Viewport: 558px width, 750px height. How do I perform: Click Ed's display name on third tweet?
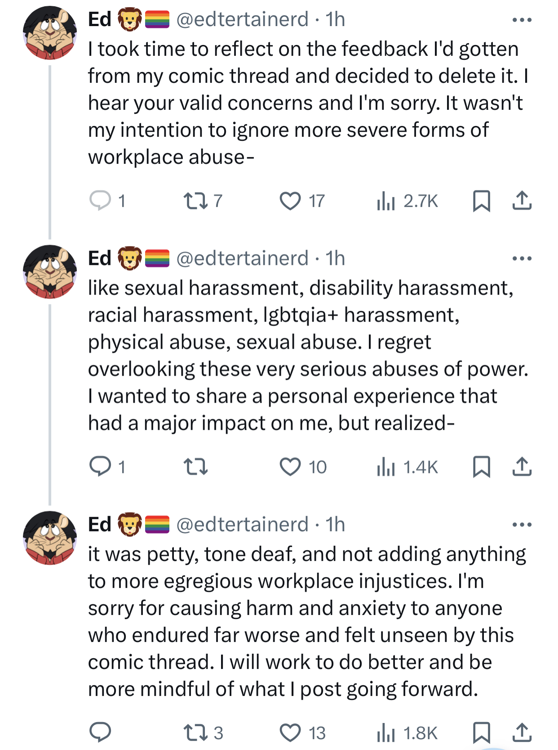[100, 525]
